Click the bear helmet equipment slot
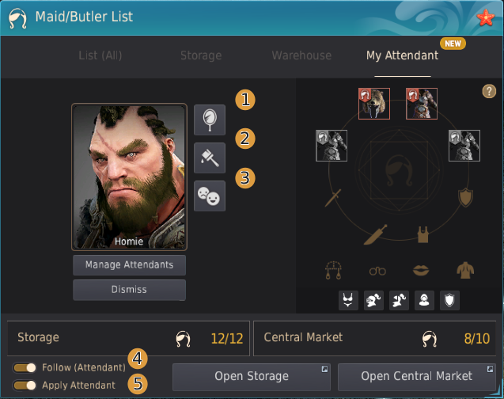This screenshot has width=504, height=399. [x=374, y=104]
